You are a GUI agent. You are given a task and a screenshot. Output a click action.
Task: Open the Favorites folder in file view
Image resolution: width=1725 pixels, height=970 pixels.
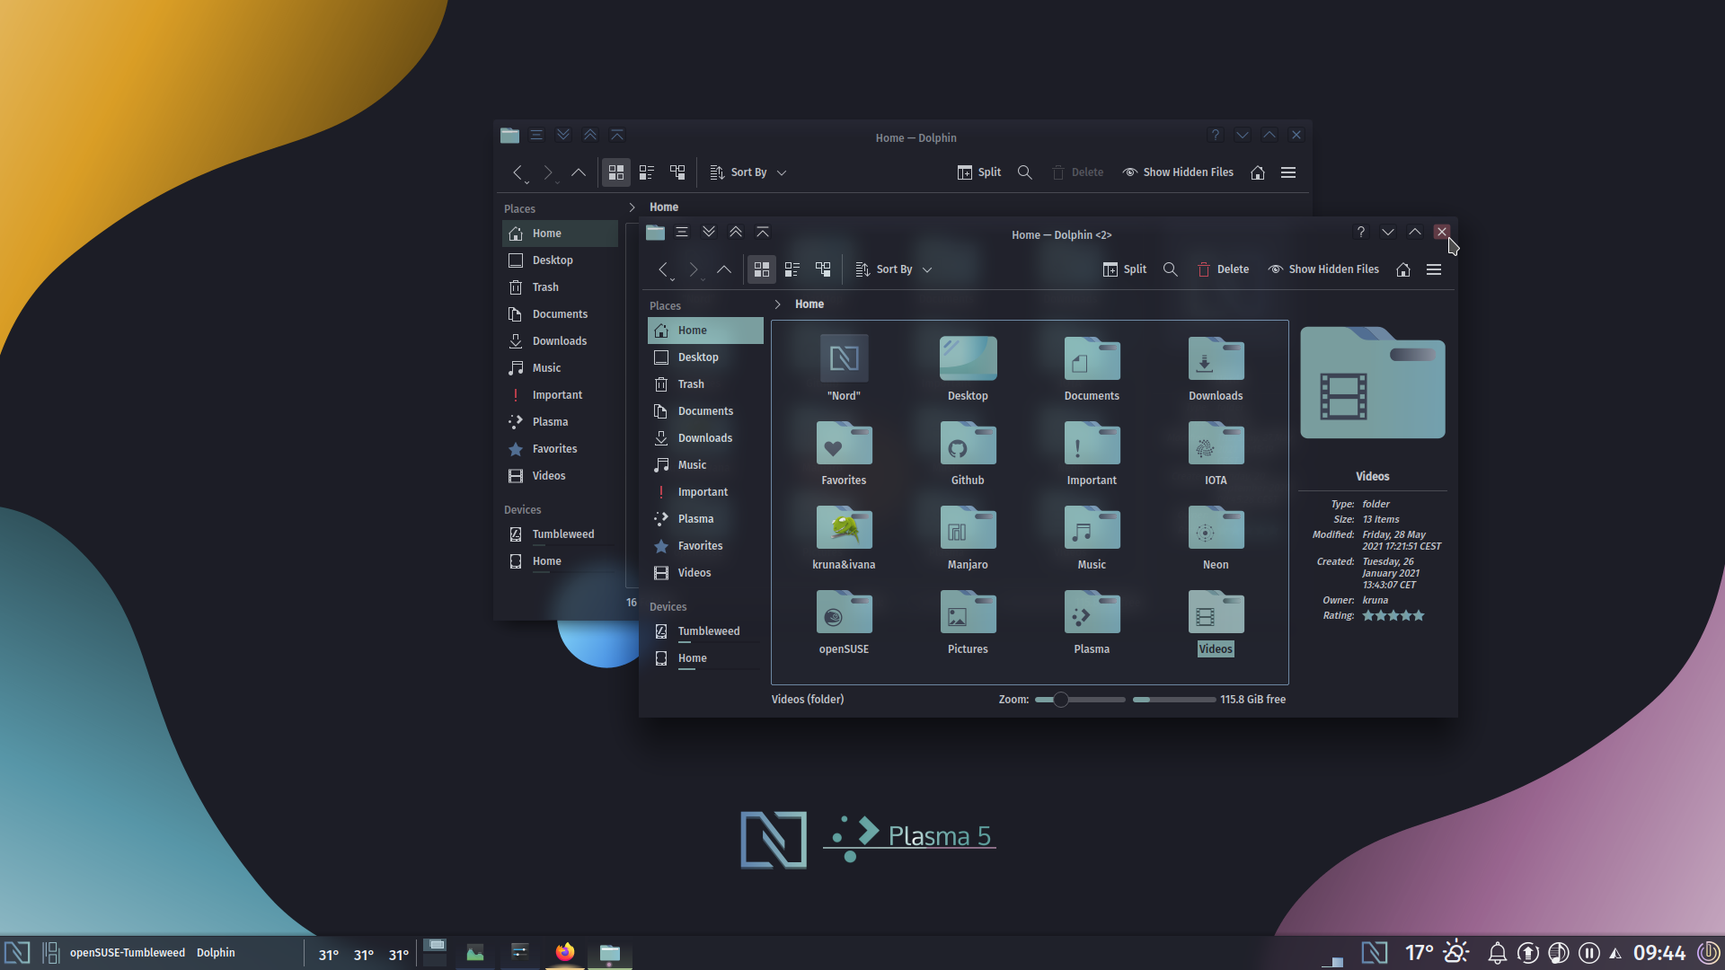click(844, 443)
